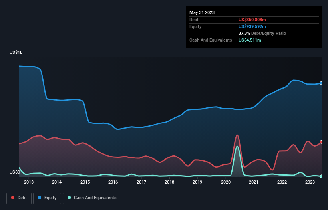This screenshot has height=210, width=328.
Task: Click the May 31 2023 tooltip date
Action: pos(202,12)
